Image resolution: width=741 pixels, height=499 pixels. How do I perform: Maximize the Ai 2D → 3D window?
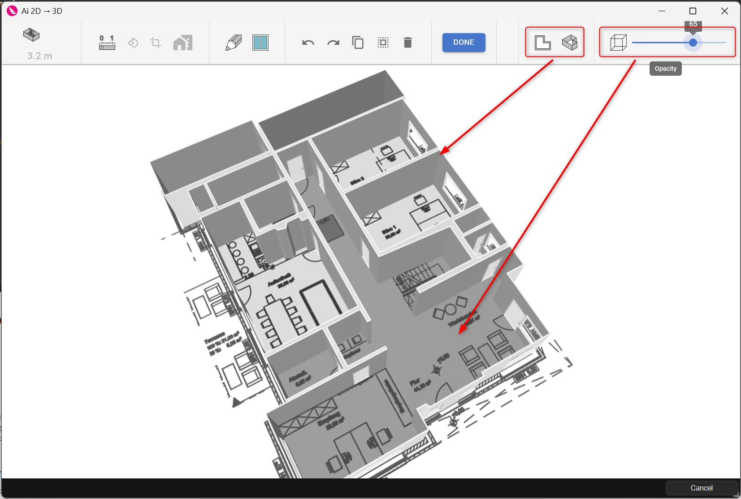point(693,11)
